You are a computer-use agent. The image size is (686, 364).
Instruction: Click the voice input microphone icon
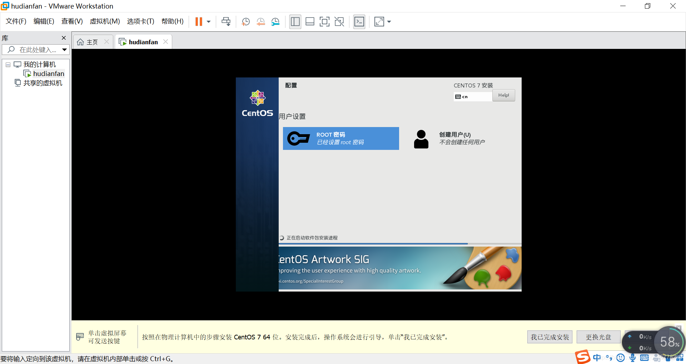(632, 358)
